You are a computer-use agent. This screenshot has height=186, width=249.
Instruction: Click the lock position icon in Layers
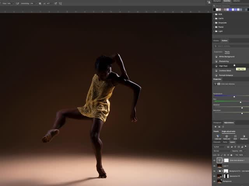(225, 155)
